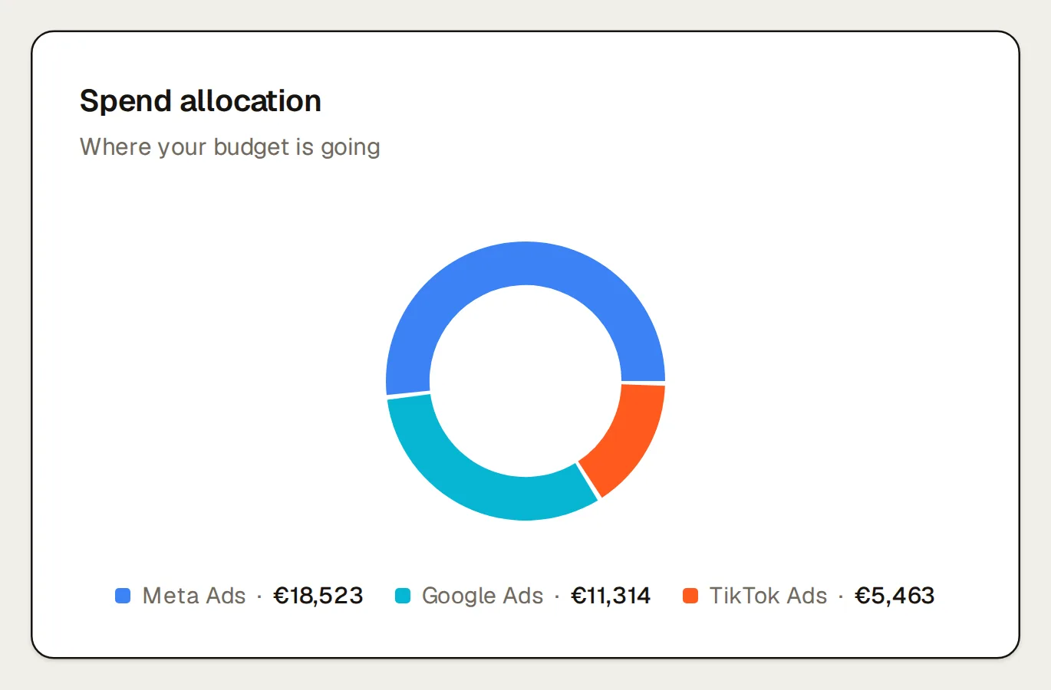
Task: Click the "Meta Ads" legend label
Action: click(x=194, y=596)
